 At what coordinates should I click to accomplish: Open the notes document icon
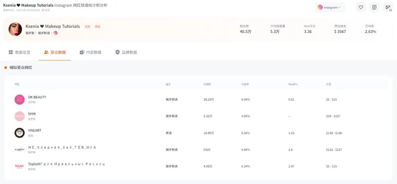[x=374, y=7]
